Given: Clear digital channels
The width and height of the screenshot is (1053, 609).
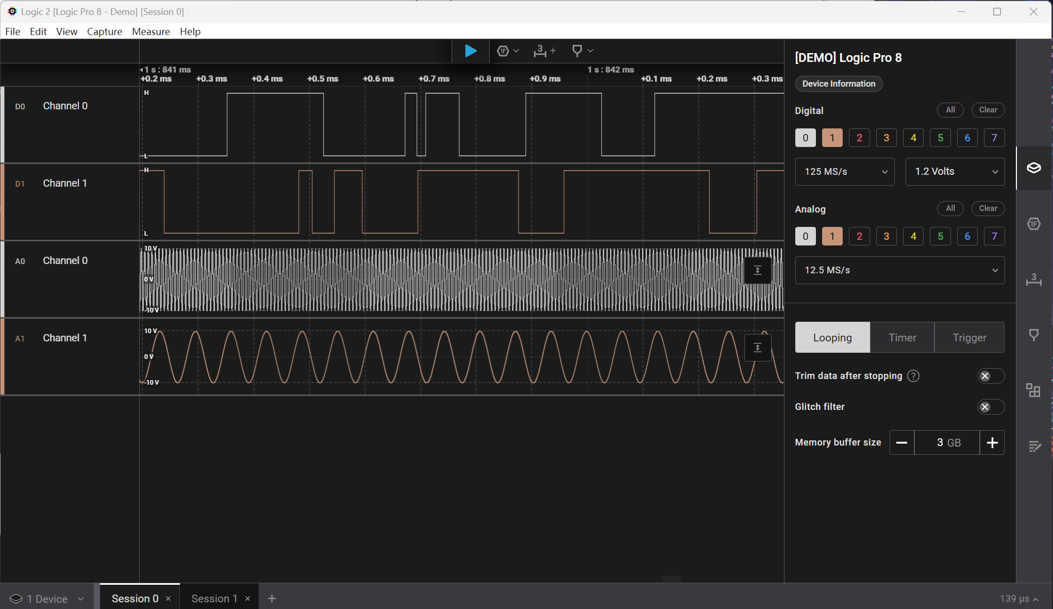Looking at the screenshot, I should pyautogui.click(x=988, y=110).
